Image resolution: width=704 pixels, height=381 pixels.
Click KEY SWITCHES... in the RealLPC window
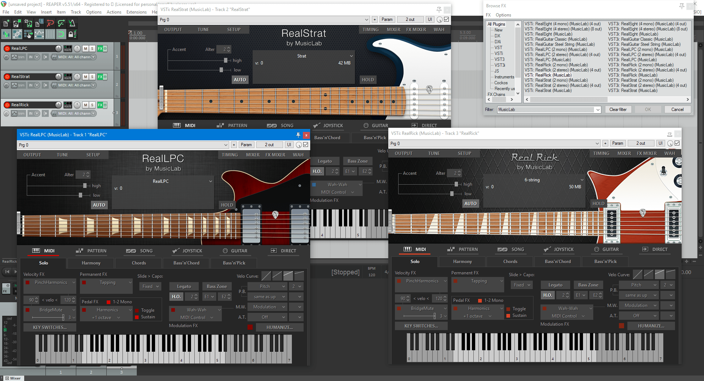50,328
